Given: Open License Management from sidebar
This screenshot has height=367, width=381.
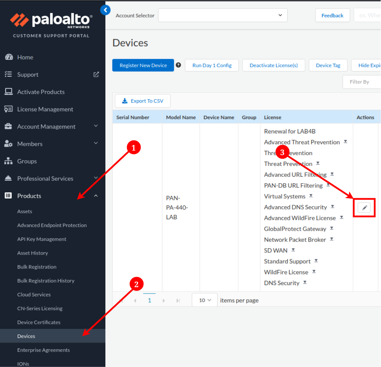Looking at the screenshot, I should tap(45, 109).
